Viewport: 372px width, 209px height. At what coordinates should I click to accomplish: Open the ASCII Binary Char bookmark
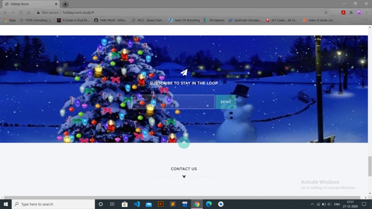[148, 20]
